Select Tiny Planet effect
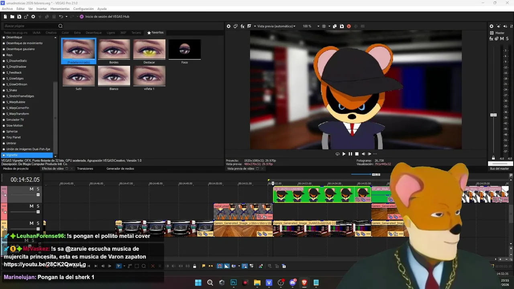 [13, 137]
